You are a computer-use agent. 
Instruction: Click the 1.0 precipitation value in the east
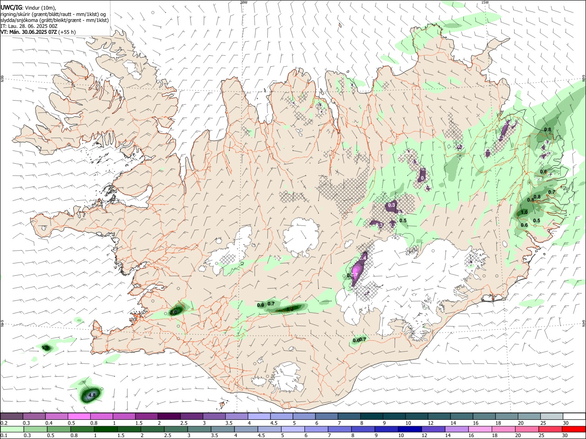[x=524, y=212]
